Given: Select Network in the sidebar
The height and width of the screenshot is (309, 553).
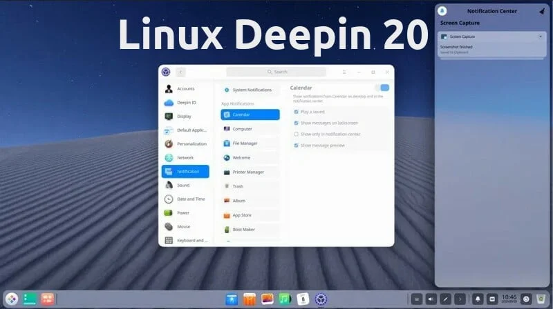Looking at the screenshot, I should (x=185, y=158).
